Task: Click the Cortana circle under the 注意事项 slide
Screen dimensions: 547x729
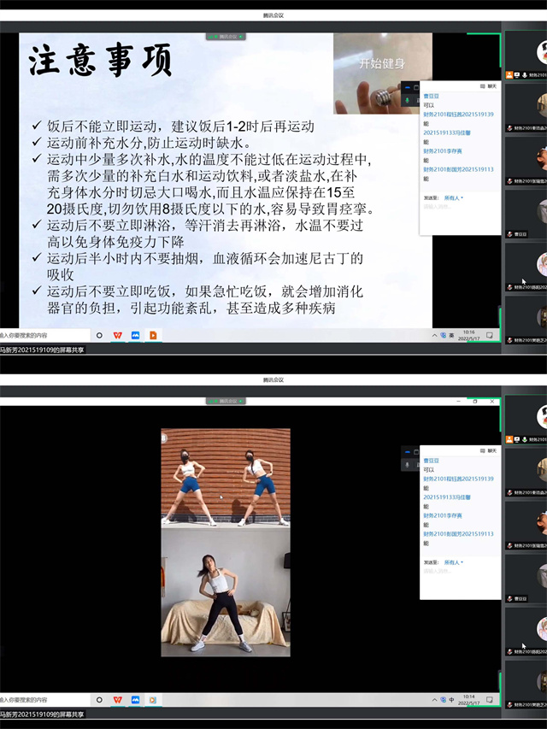Action: click(99, 335)
